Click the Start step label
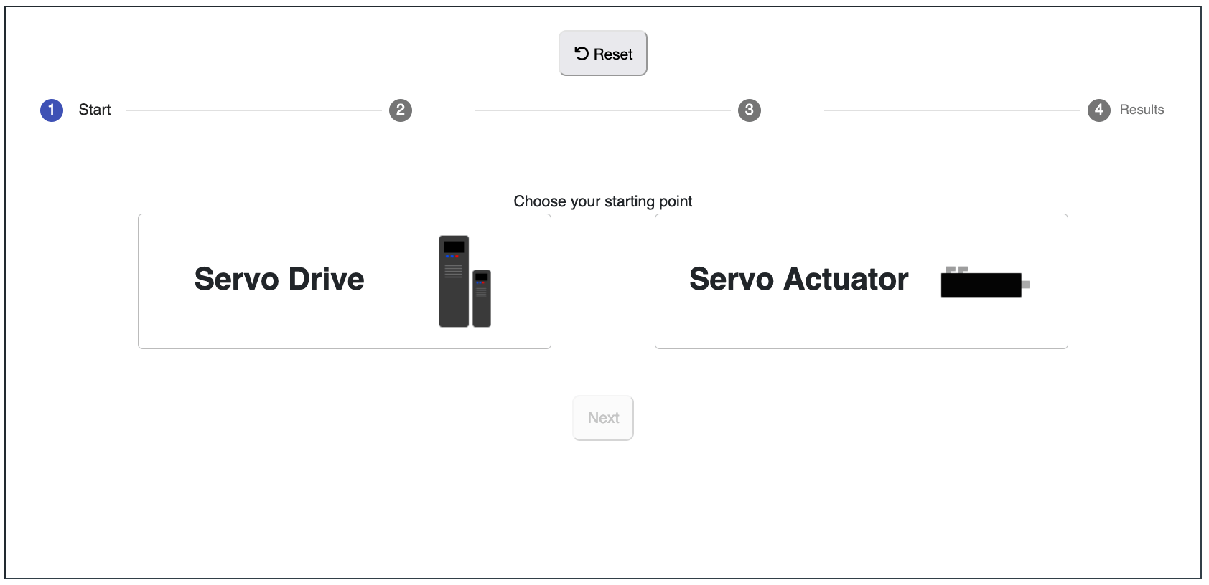1209x585 pixels. click(95, 110)
